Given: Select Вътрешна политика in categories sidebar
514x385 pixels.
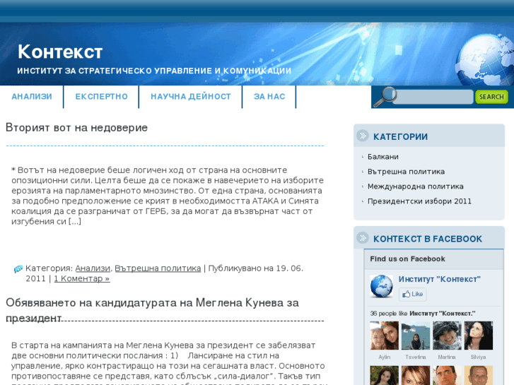Looking at the screenshot, I should pos(406,172).
